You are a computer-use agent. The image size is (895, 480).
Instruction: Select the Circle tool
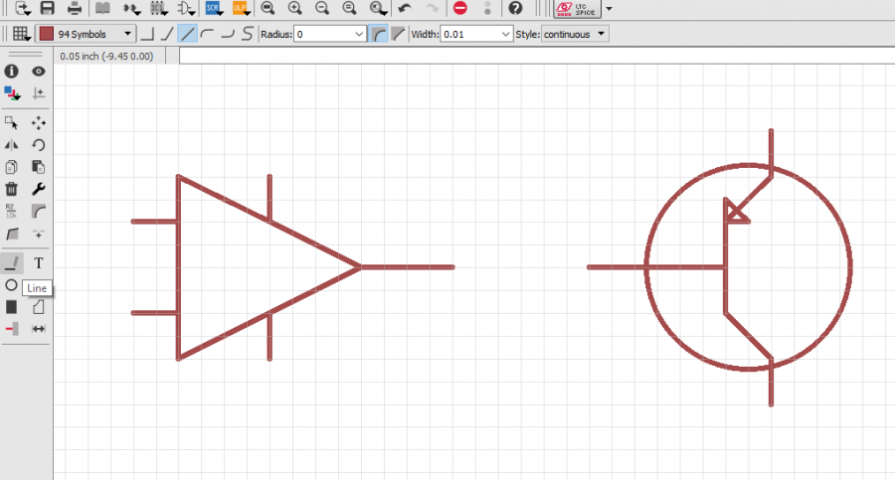coord(11,285)
